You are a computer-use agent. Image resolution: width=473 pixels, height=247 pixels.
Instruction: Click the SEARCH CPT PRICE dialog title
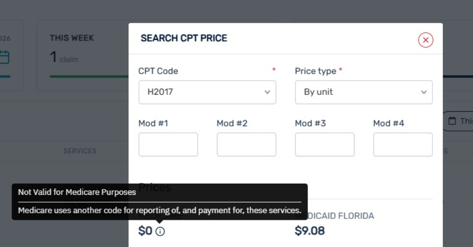coord(184,38)
